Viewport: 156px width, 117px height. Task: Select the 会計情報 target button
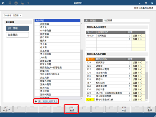[17, 28]
